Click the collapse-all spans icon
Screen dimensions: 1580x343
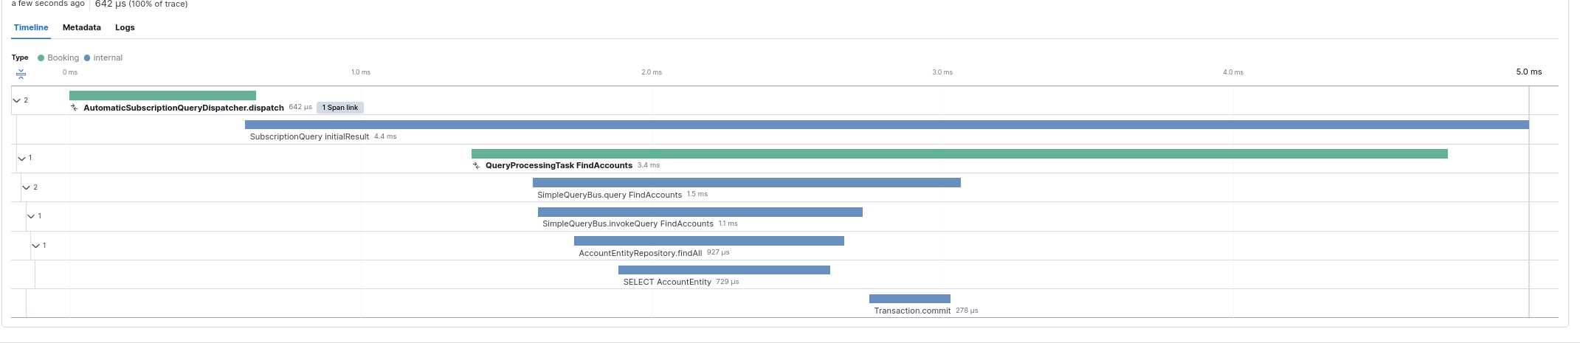pyautogui.click(x=21, y=74)
